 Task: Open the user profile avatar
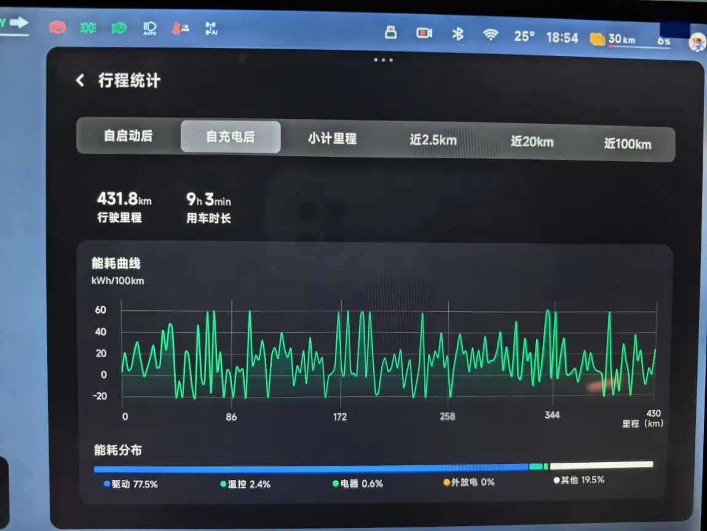(697, 42)
